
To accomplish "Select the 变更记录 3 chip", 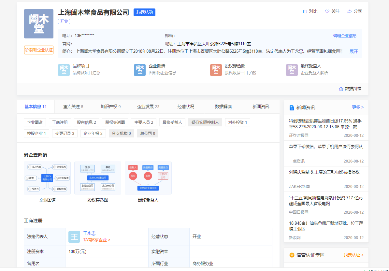I will 65,134.
